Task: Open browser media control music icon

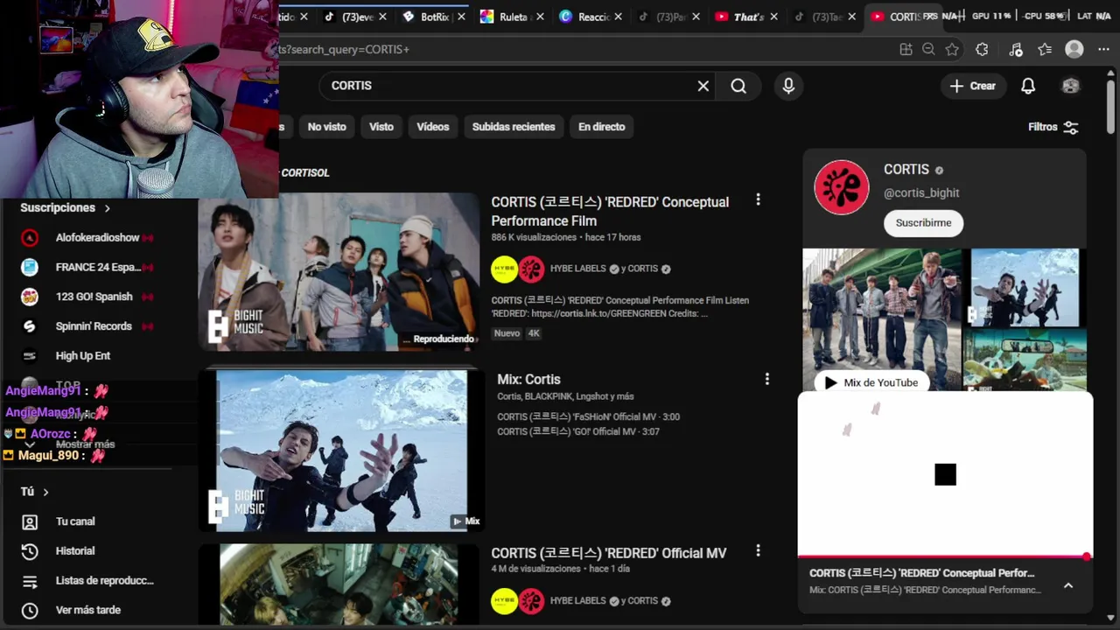Action: click(x=1015, y=50)
